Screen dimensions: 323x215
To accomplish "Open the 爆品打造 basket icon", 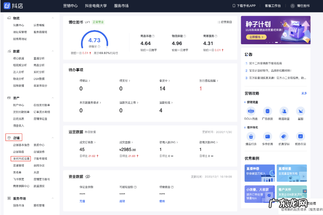I will click(x=251, y=136).
